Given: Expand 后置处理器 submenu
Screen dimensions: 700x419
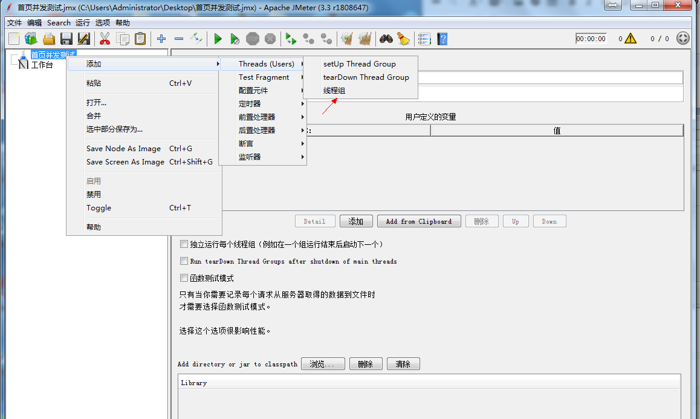Looking at the screenshot, I should point(264,131).
